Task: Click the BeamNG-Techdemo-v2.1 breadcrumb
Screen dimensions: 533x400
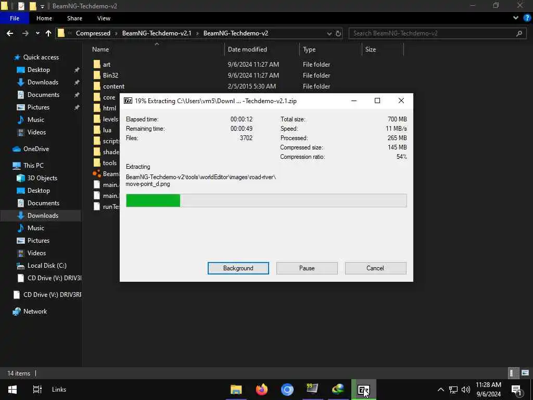Action: click(x=157, y=33)
